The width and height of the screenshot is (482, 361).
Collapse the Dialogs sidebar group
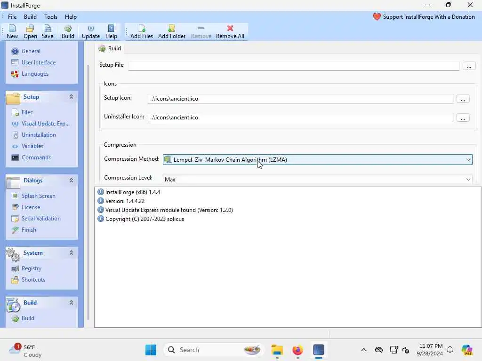tap(71, 180)
